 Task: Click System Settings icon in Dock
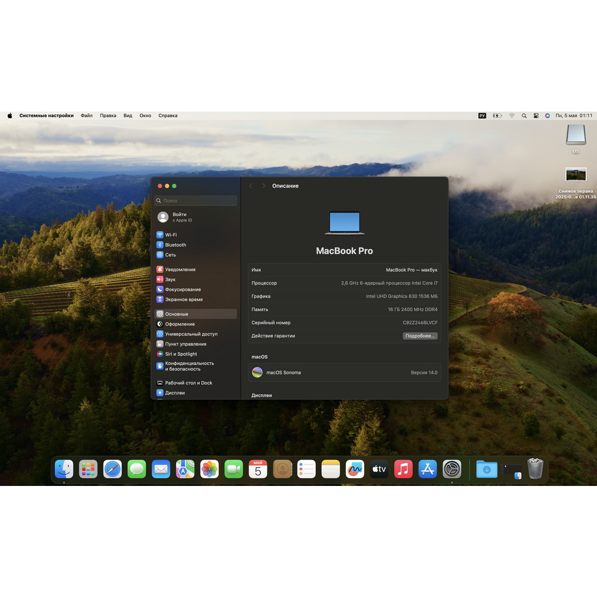click(452, 469)
